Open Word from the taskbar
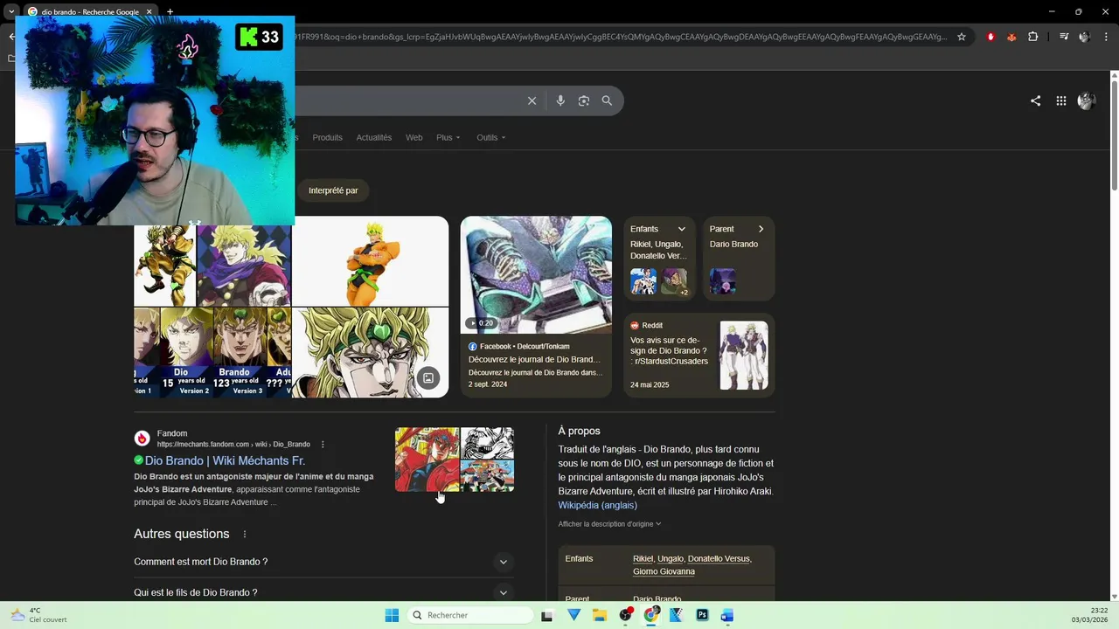Screen dimensions: 1119x629 tap(727, 615)
